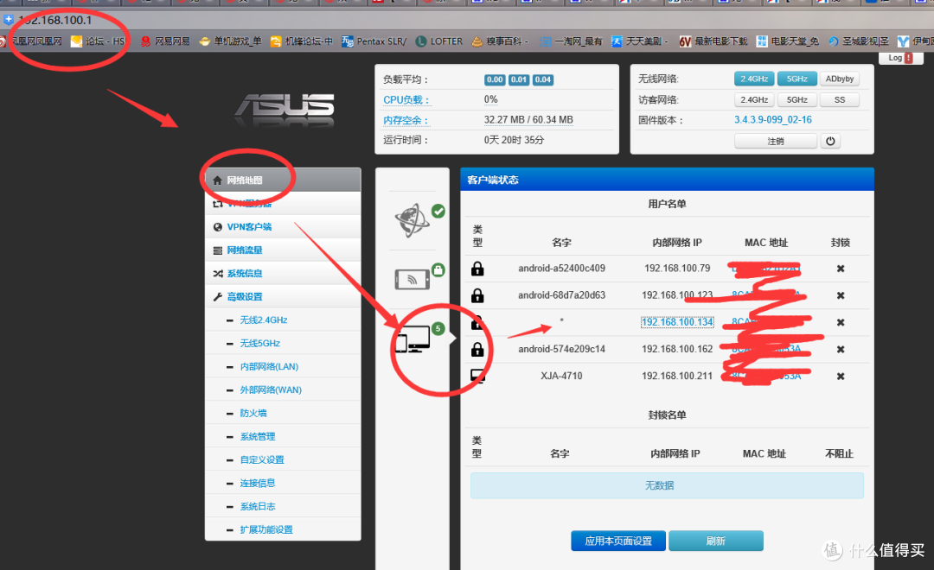Click lock icon for android-574e209c14

pyautogui.click(x=477, y=349)
